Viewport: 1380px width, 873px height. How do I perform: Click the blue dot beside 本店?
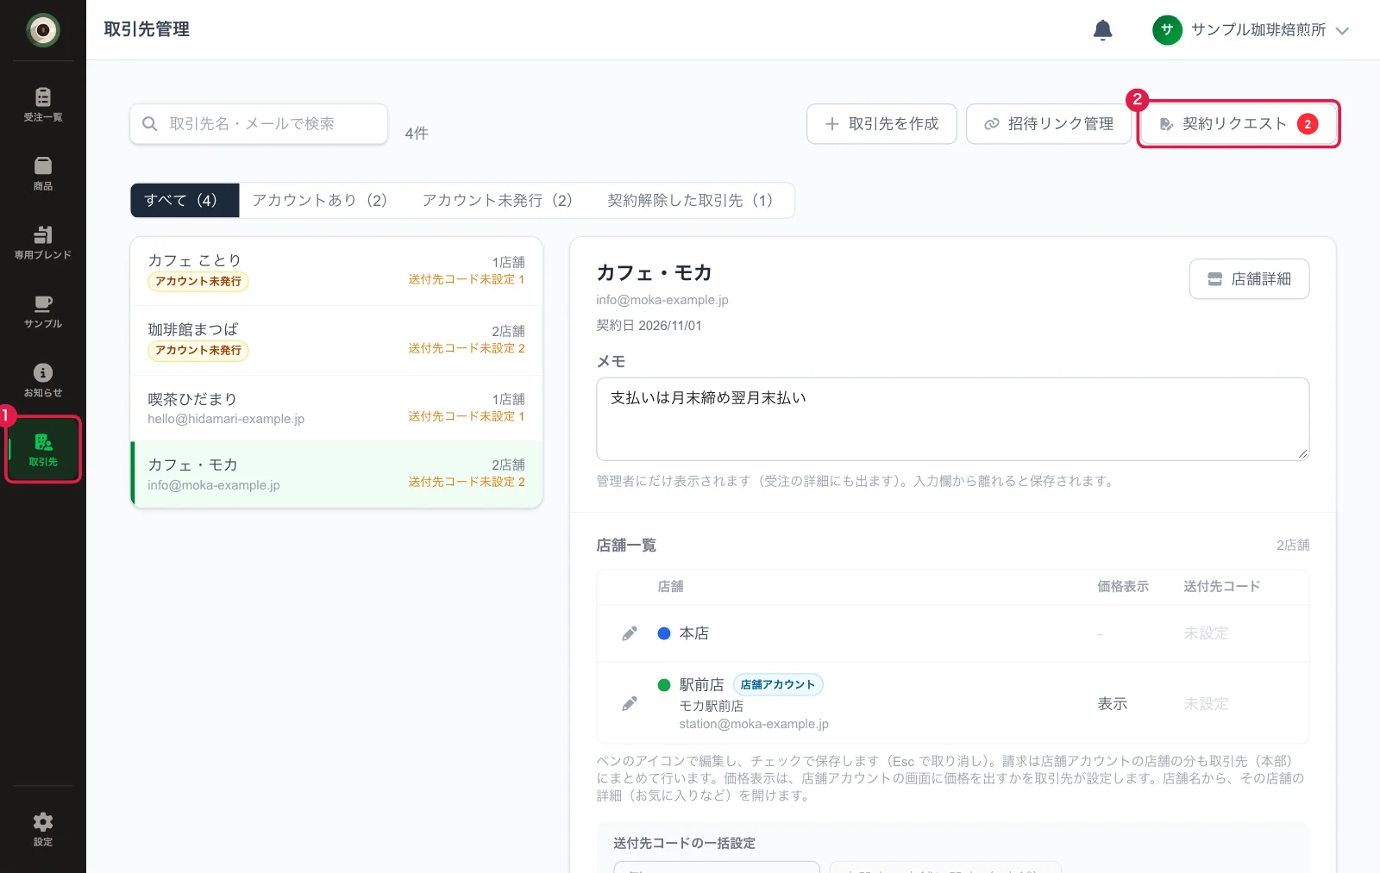tap(664, 633)
